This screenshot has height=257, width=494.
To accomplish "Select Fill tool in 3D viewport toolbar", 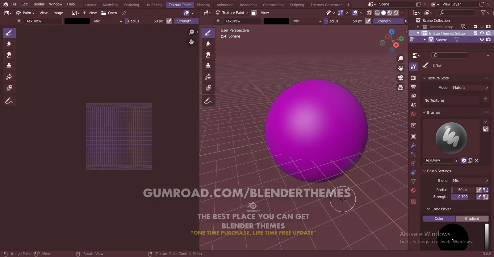I will 208,77.
